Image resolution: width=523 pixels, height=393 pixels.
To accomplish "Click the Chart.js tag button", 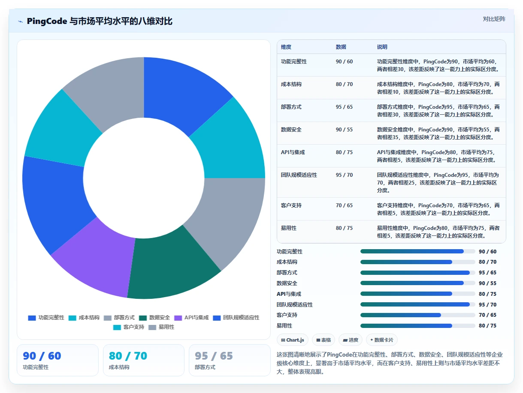I will (x=292, y=340).
